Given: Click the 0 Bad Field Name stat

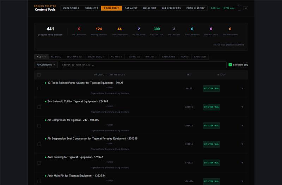Looking at the screenshot, I should point(230,31).
